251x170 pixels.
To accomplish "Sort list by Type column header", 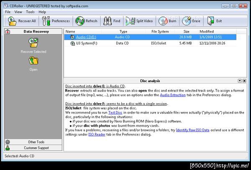I will (x=123, y=31).
